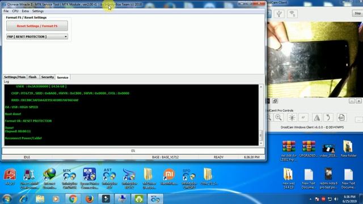Click Reset Settings / Format FS button
363x204 pixels.
[37, 26]
